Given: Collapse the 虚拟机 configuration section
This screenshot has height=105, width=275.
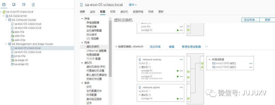Looking at the screenshot, I should click(x=82, y=63).
